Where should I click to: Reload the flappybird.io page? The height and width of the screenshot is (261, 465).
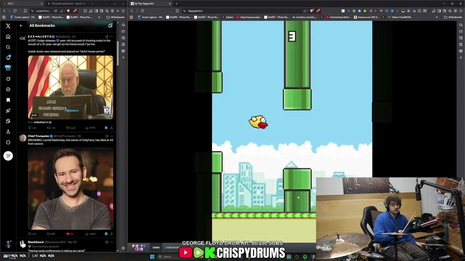[142, 11]
